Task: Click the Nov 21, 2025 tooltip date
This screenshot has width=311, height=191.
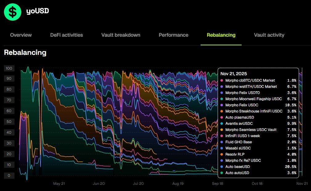Action: coord(236,74)
